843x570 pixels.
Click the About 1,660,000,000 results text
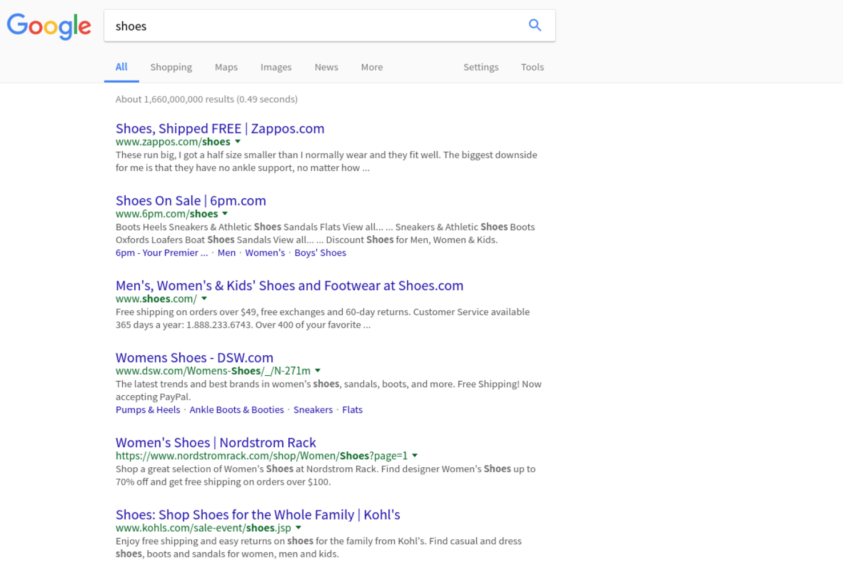[207, 99]
